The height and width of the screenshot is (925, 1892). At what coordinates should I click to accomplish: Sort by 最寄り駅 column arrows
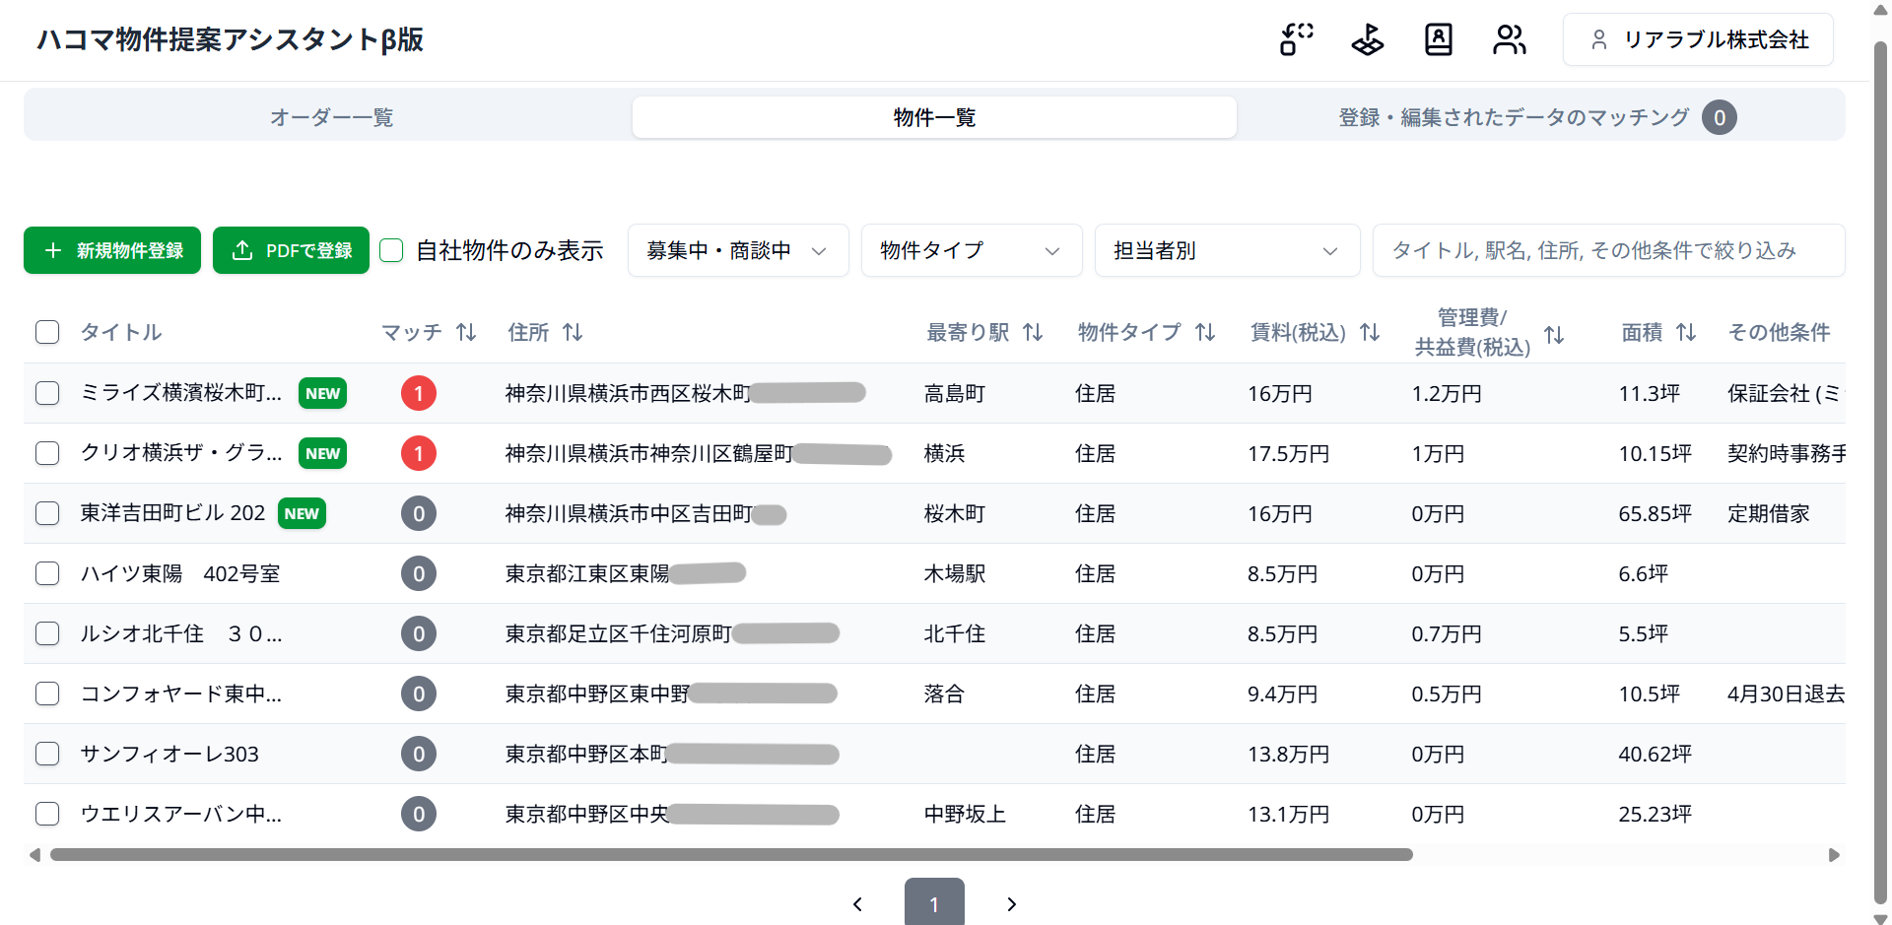(1032, 333)
